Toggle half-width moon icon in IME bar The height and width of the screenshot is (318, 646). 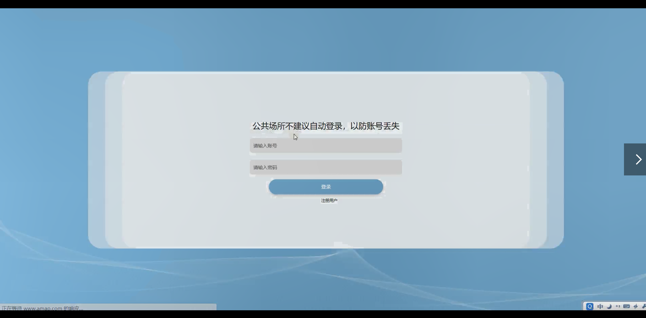(x=609, y=306)
